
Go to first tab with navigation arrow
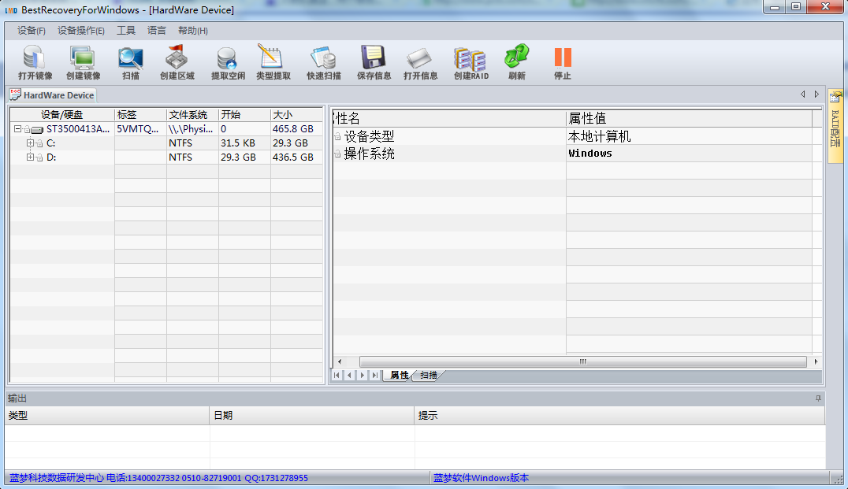tap(337, 375)
